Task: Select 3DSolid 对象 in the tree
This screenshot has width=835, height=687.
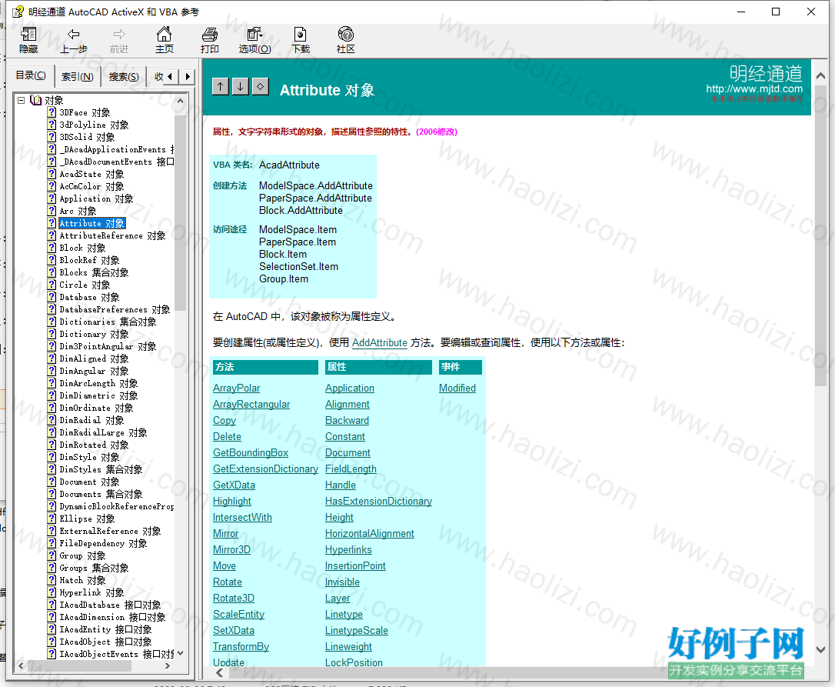Action: click(87, 137)
